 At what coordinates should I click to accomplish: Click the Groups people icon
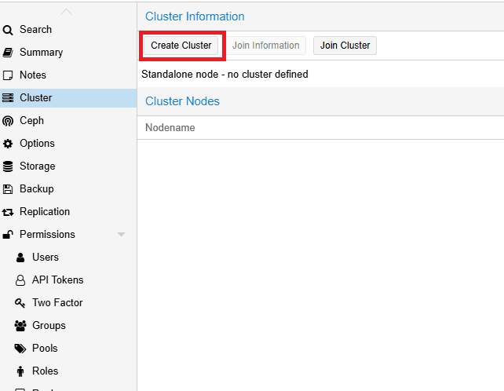coord(20,326)
